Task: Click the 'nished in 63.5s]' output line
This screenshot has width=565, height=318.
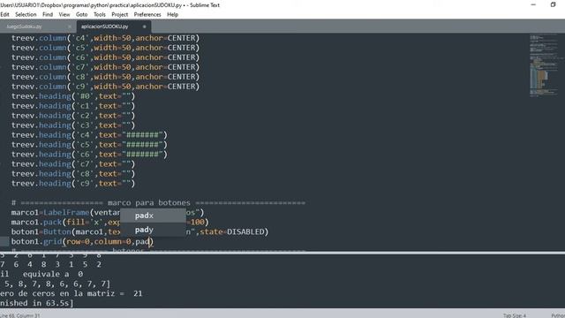Action: pos(37,303)
